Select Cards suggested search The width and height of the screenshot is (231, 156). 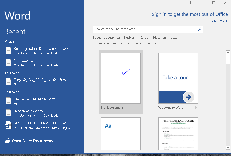tap(144, 38)
